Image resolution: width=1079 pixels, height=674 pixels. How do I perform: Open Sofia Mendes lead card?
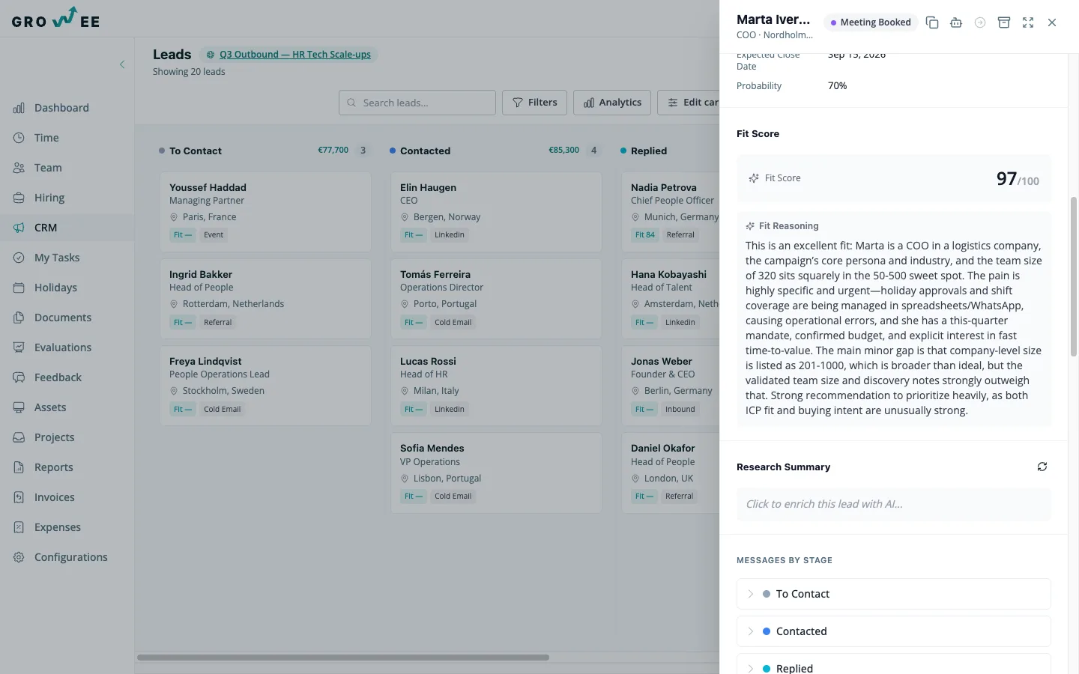[496, 473]
